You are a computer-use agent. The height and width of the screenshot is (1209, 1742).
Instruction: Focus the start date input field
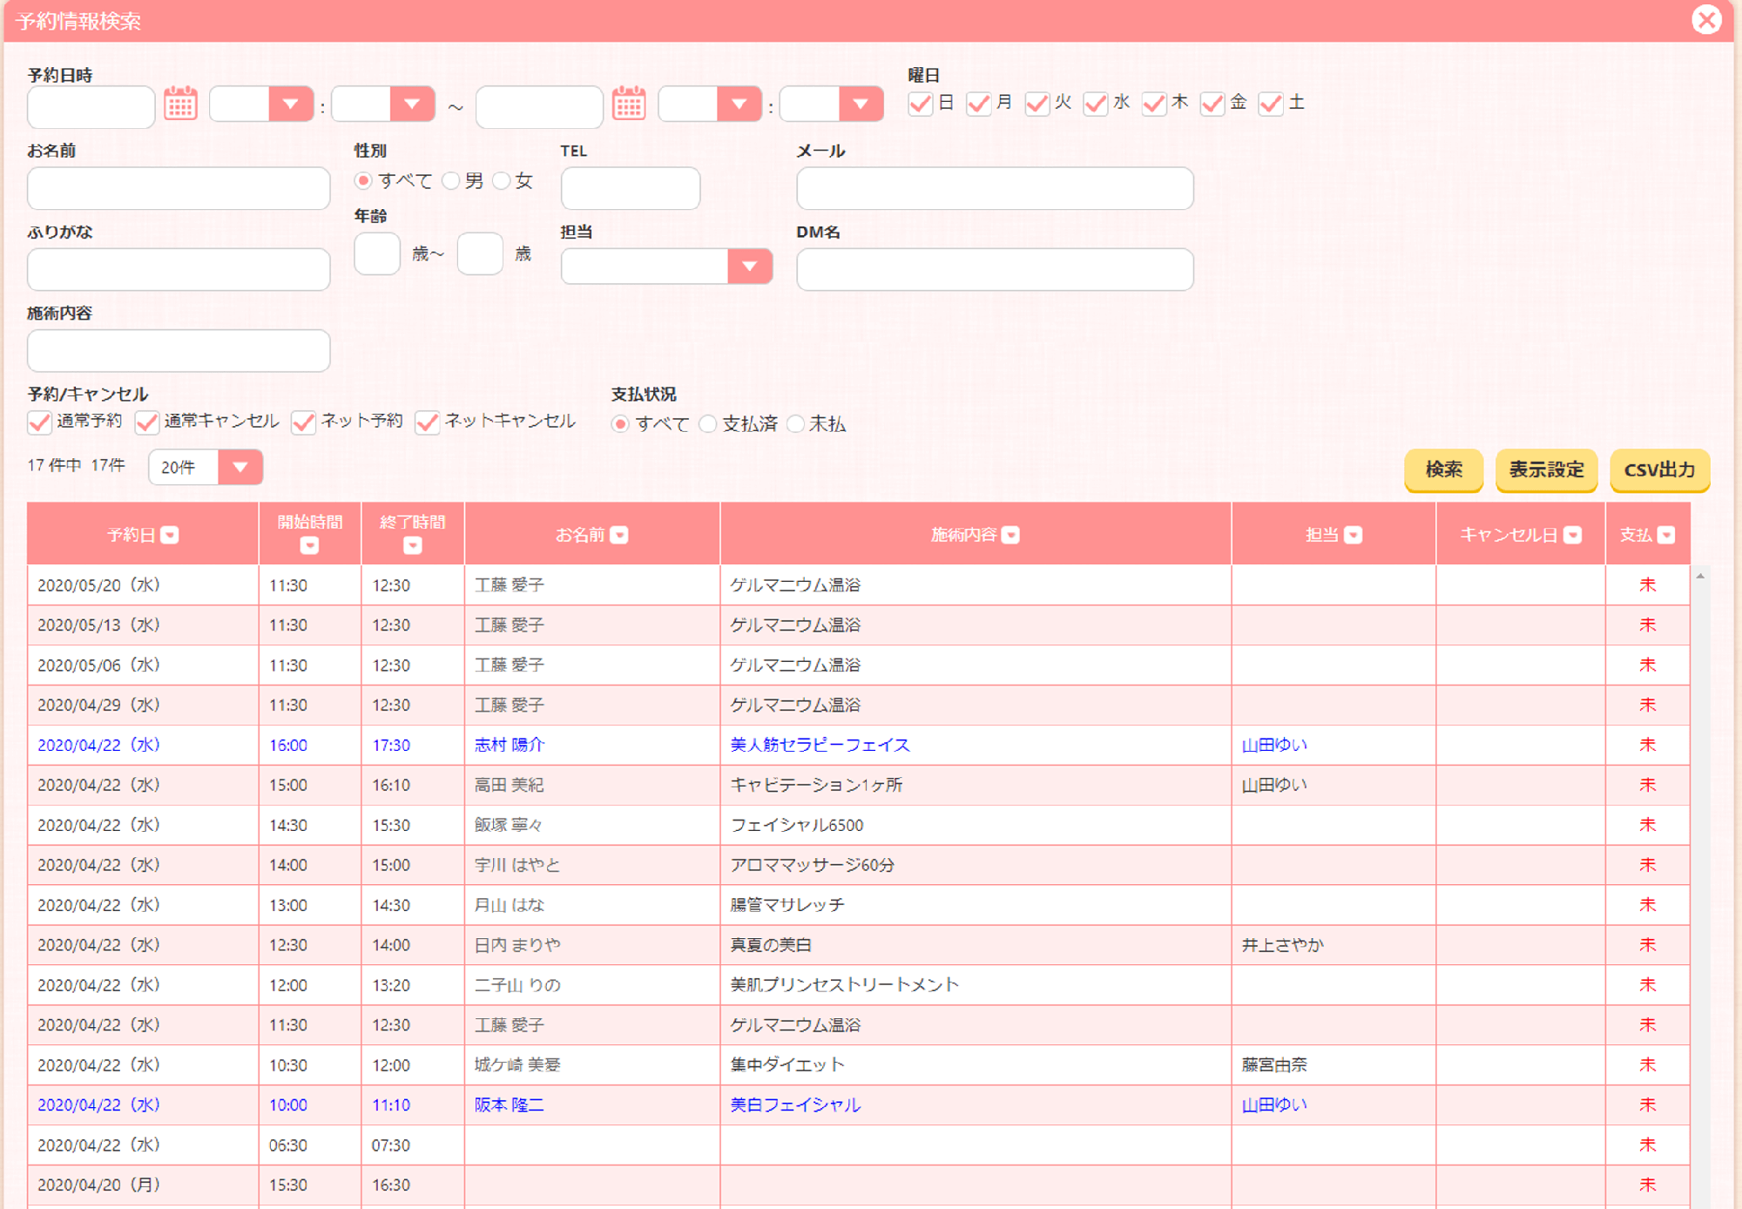(91, 106)
